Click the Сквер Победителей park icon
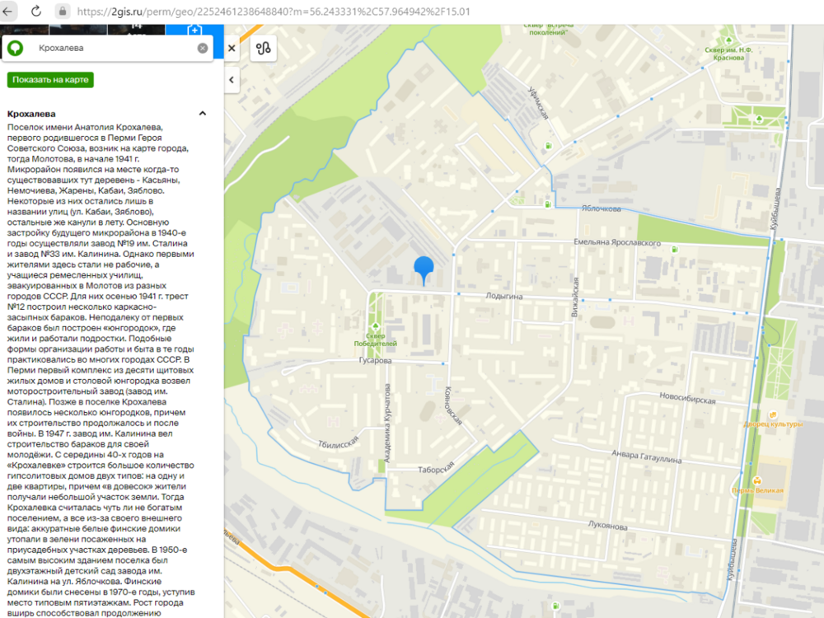 pyautogui.click(x=376, y=327)
